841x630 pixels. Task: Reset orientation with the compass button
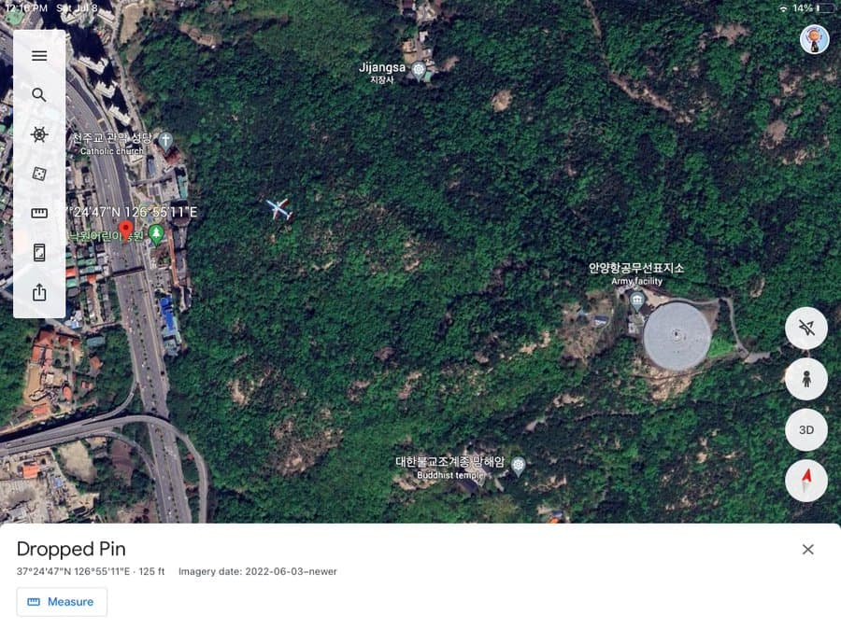pyautogui.click(x=806, y=481)
